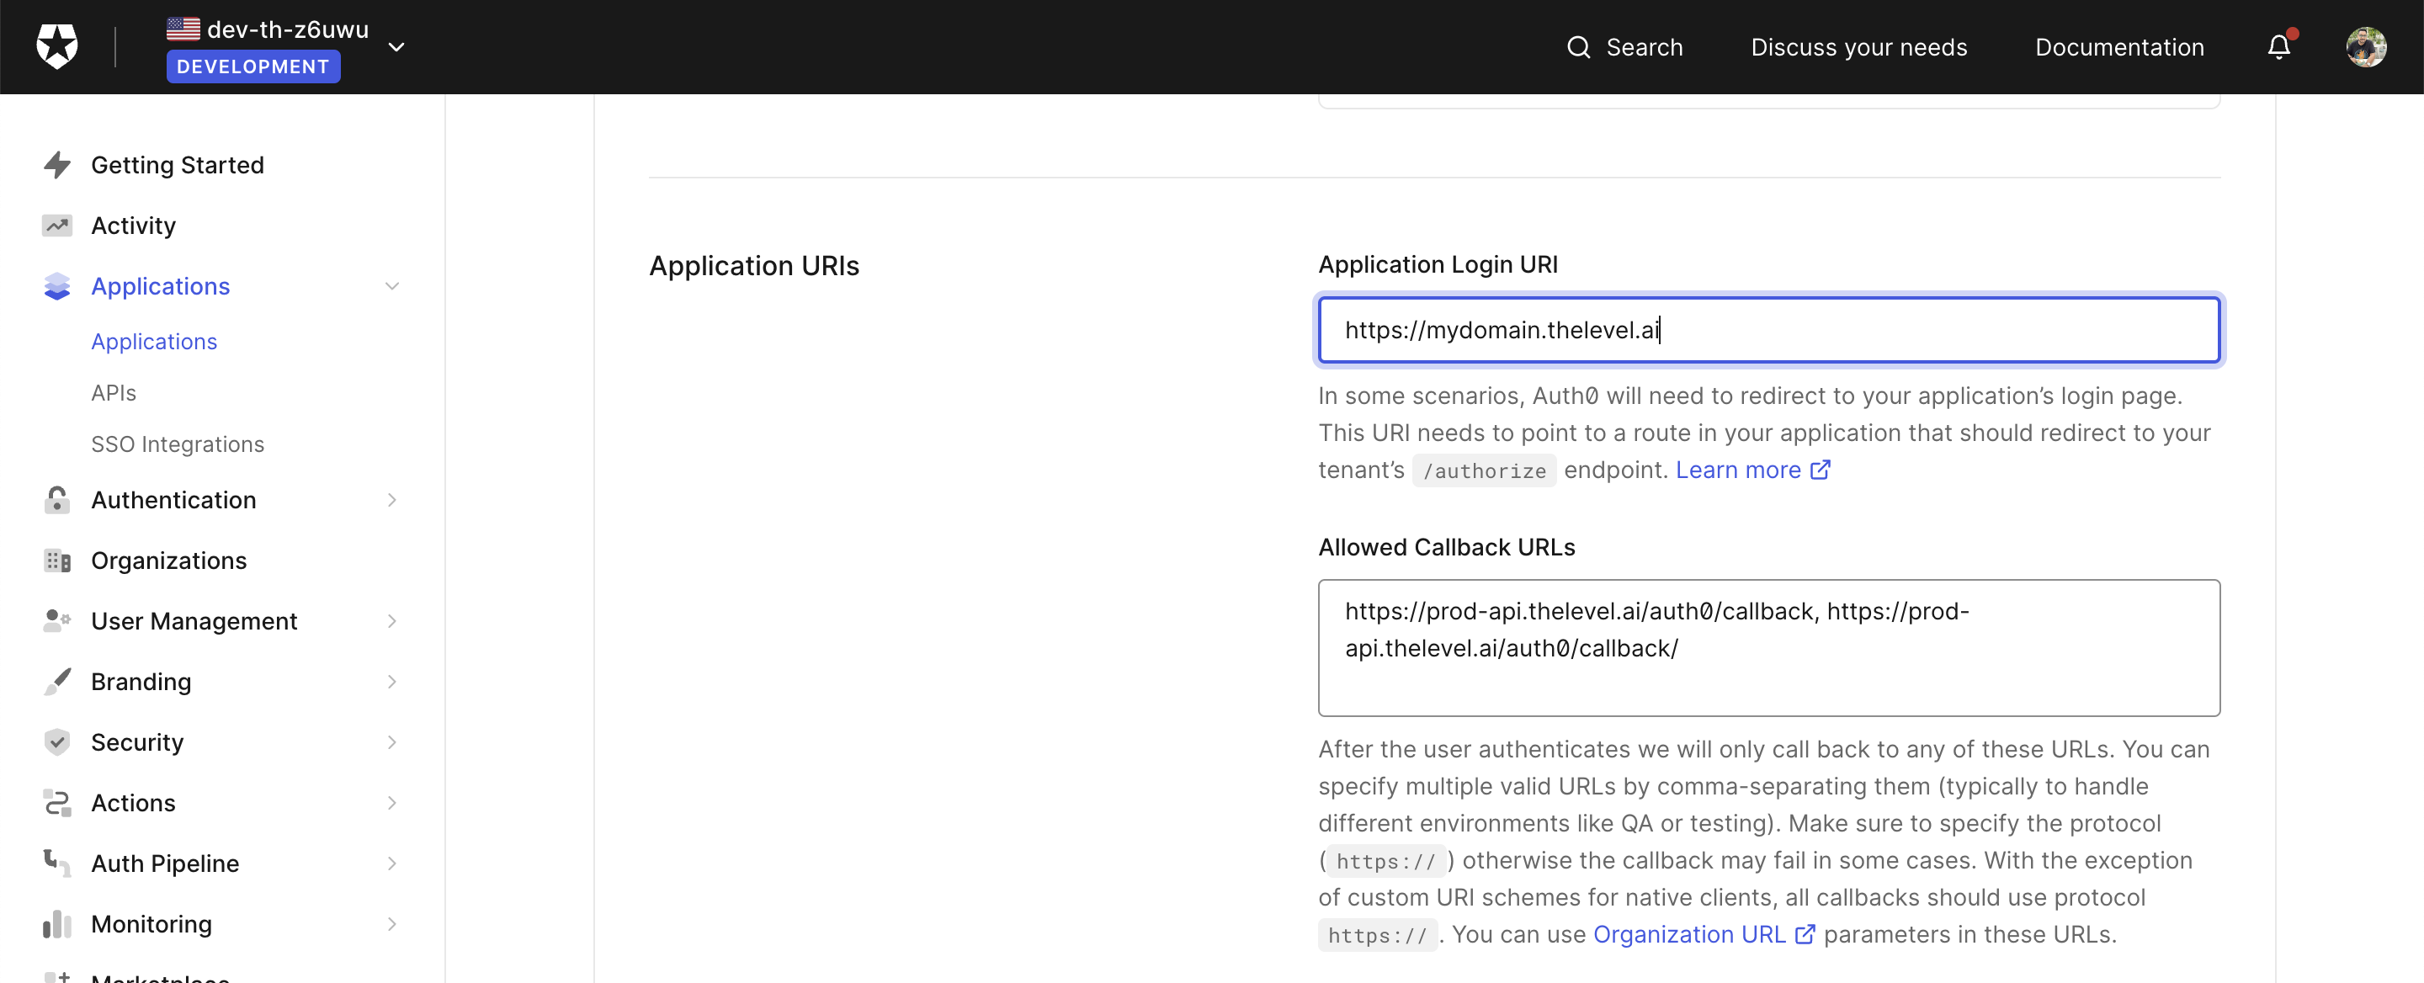Click the Applications layers icon
The height and width of the screenshot is (983, 2424).
[57, 286]
